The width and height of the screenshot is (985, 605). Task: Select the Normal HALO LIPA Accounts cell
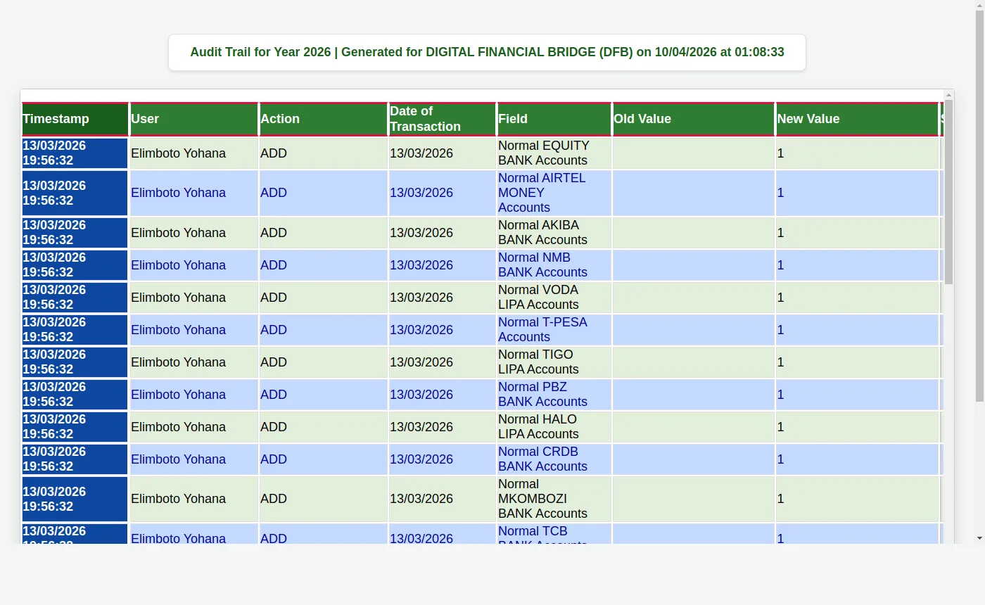(554, 427)
